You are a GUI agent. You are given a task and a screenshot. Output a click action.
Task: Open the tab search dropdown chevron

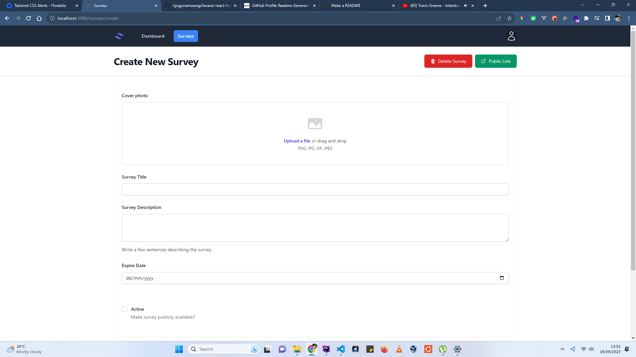click(x=582, y=5)
